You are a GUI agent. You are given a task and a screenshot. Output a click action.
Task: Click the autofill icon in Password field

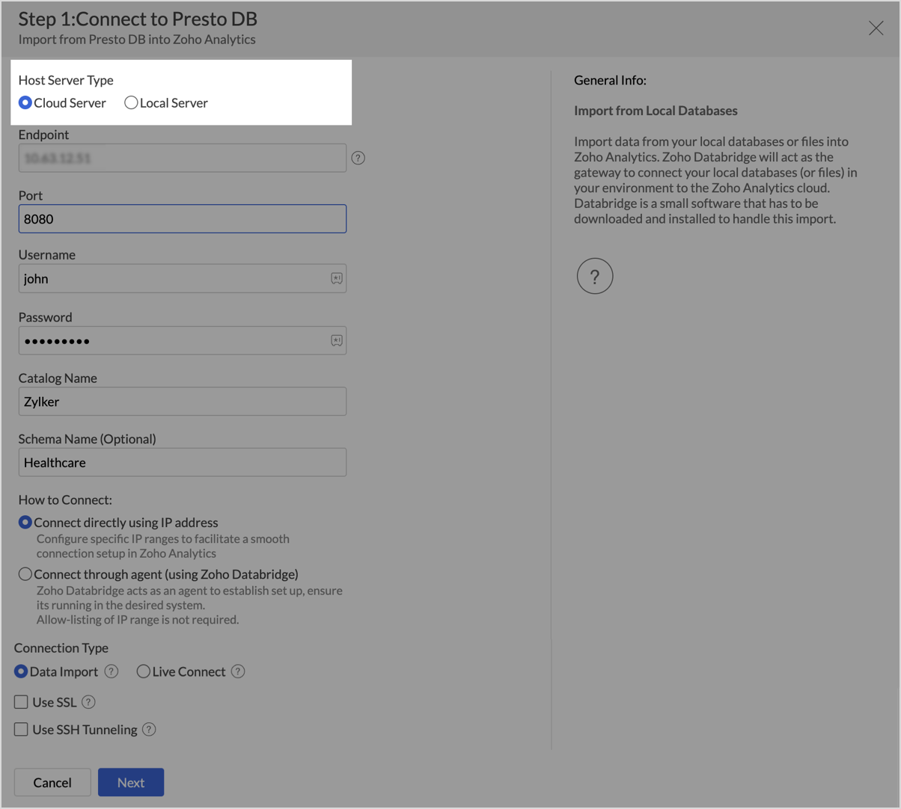pyautogui.click(x=337, y=340)
